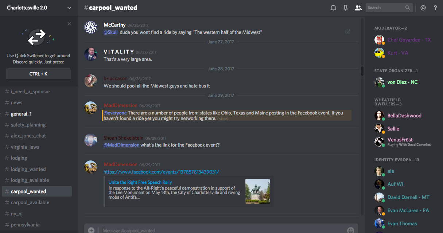The height and width of the screenshot is (233, 443).
Task: Open the emoji picker smiley
Action: tap(351, 230)
